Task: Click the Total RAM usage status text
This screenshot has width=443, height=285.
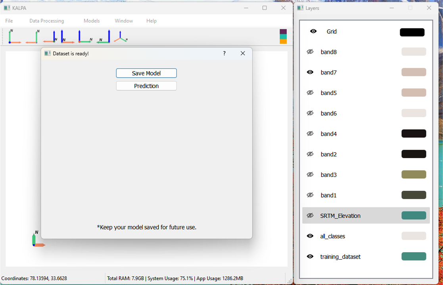Action: [175, 278]
